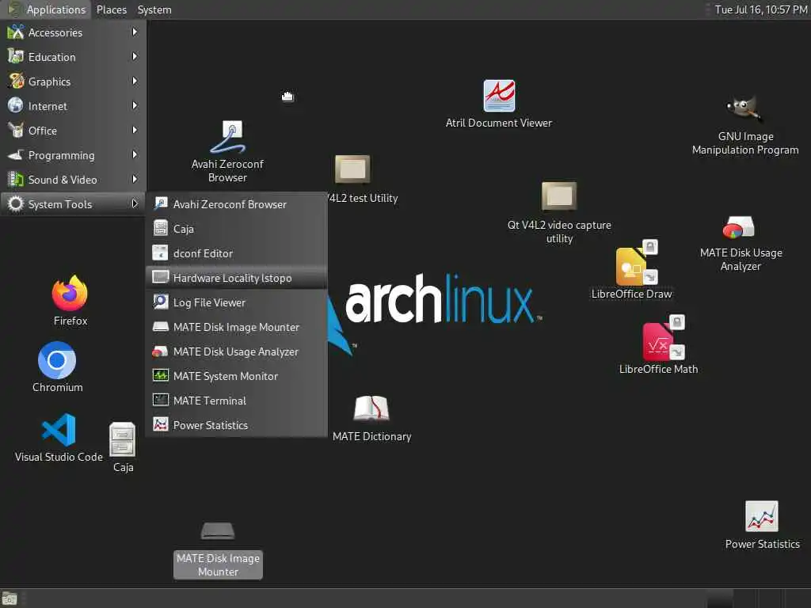Select MATE Disk Usage Analyzer menu entry
The width and height of the screenshot is (811, 608).
point(236,351)
